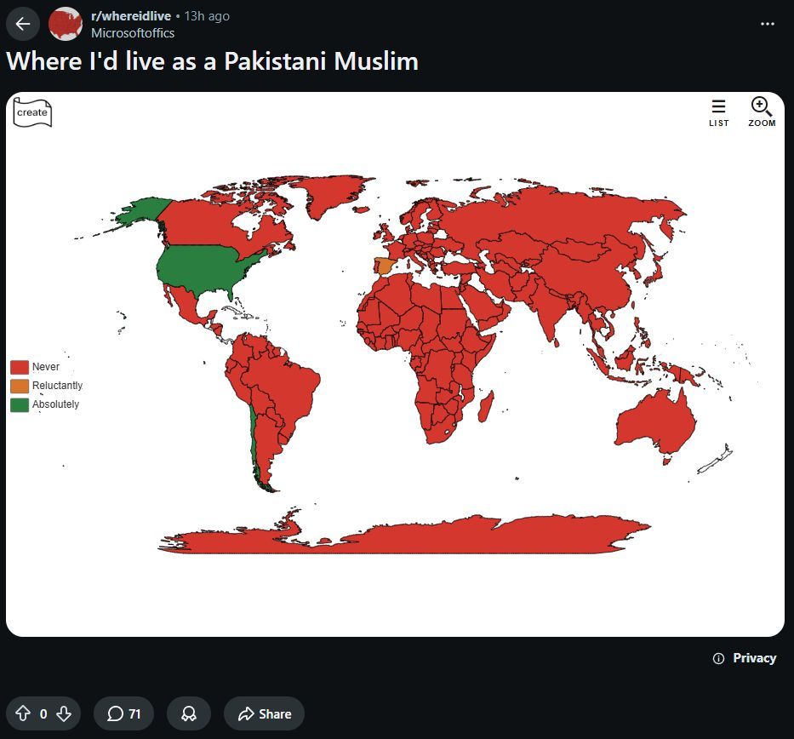Give an award to the post
The width and height of the screenshot is (794, 739).
[x=189, y=713]
